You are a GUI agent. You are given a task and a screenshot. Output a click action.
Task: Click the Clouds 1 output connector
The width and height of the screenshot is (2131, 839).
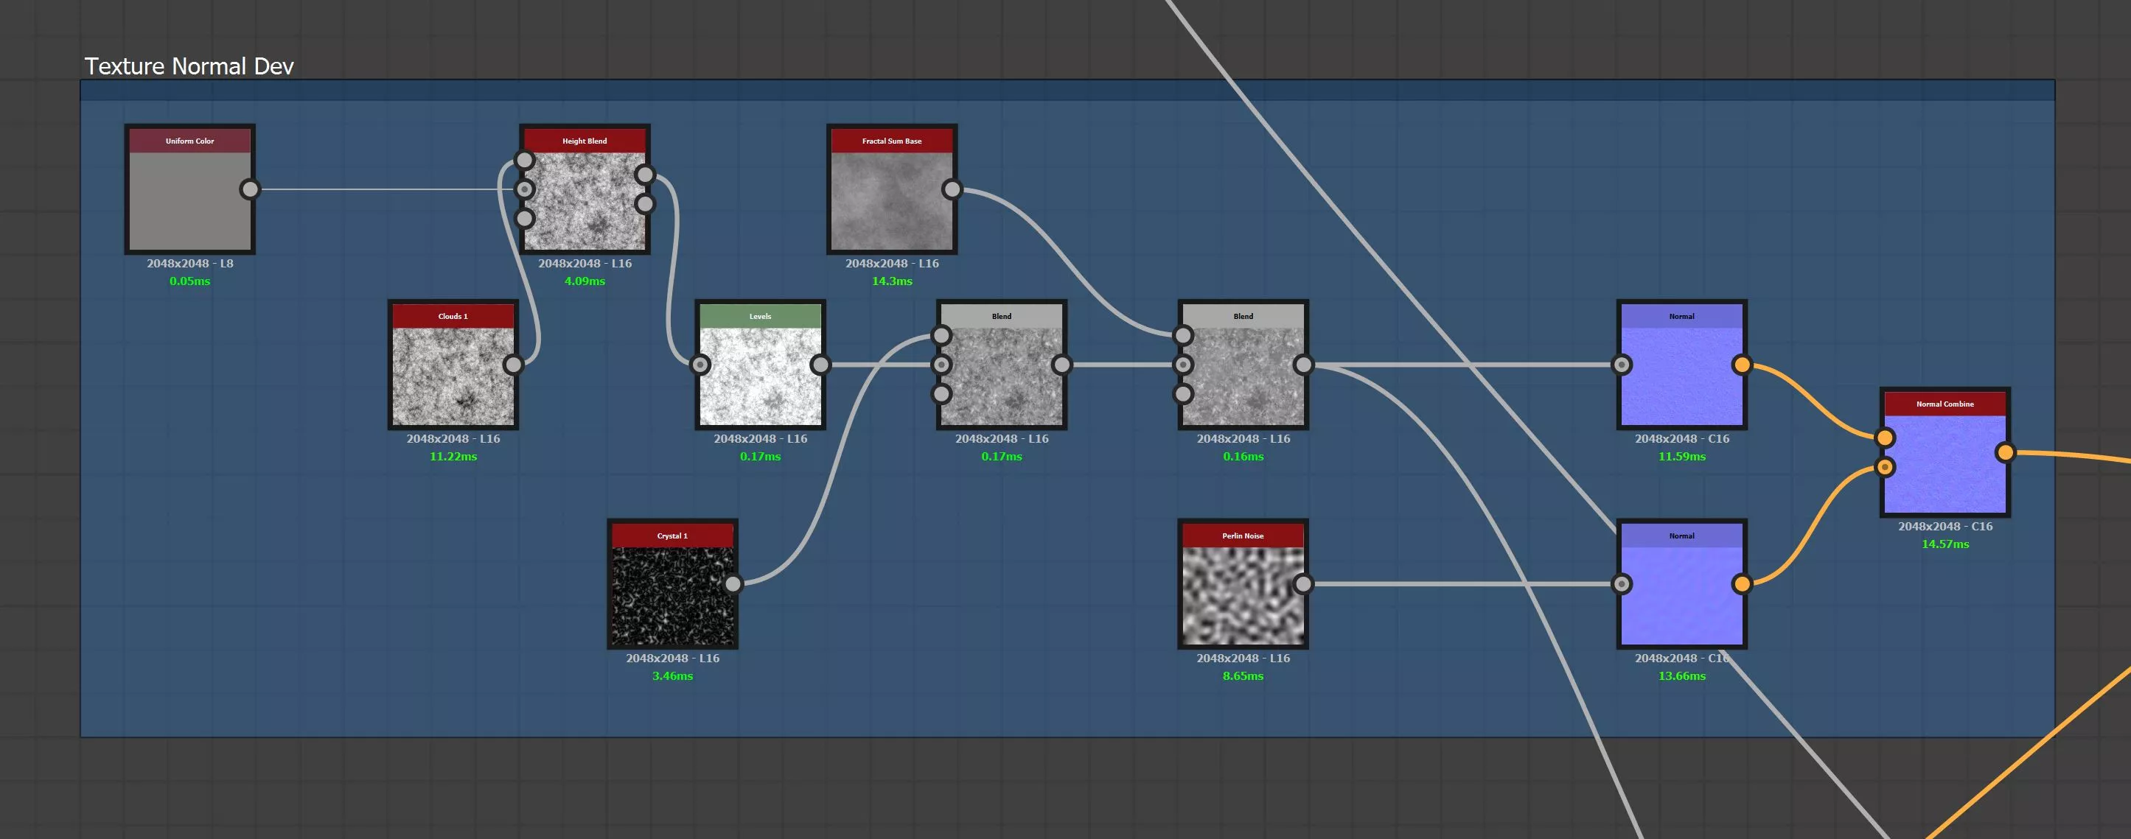[514, 365]
